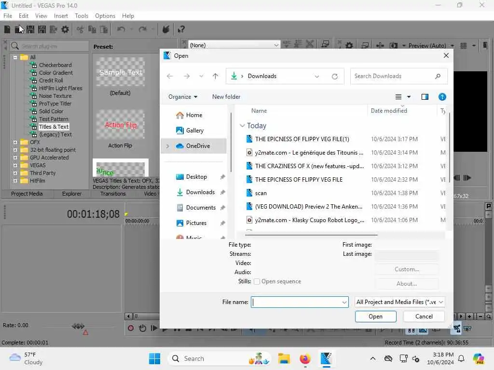Image resolution: width=494 pixels, height=370 pixels.
Task: Click Record button in transport bar
Action: pyautogui.click(x=131, y=328)
